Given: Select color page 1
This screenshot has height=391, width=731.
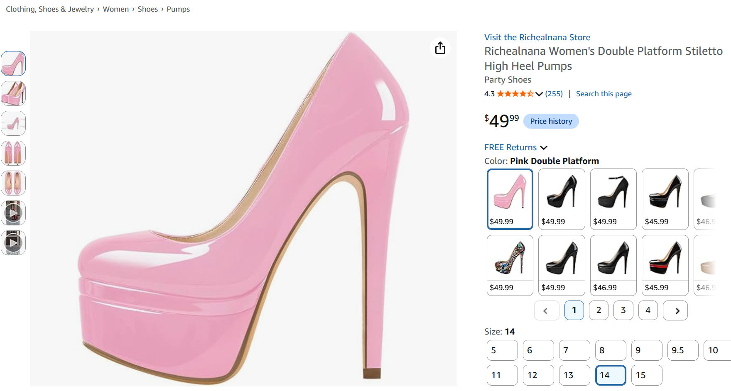Looking at the screenshot, I should 574,310.
